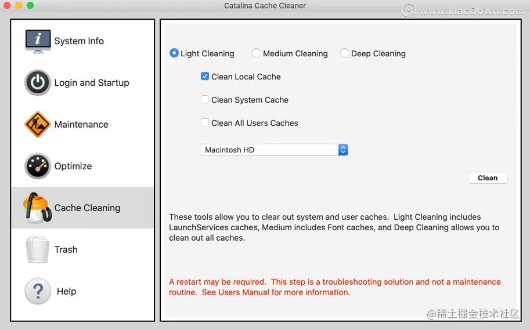Choose the Deep Cleaning radio button
Screen dimensions: 530x330
click(x=344, y=53)
